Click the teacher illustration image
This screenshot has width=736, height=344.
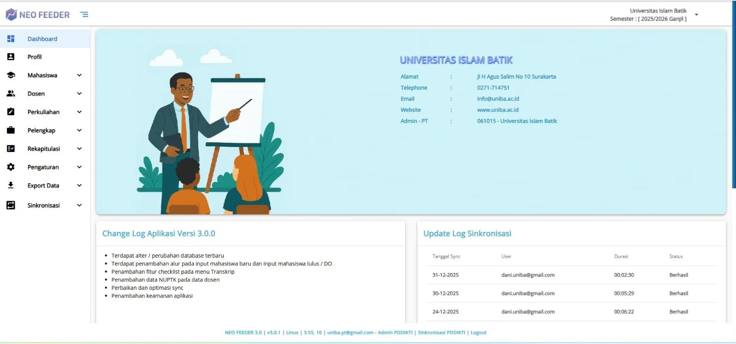click(210, 131)
